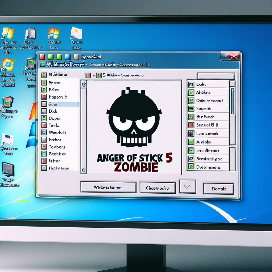
Task: Click the scroll-down arrow of preview scrollbar
Action: pos(84,170)
